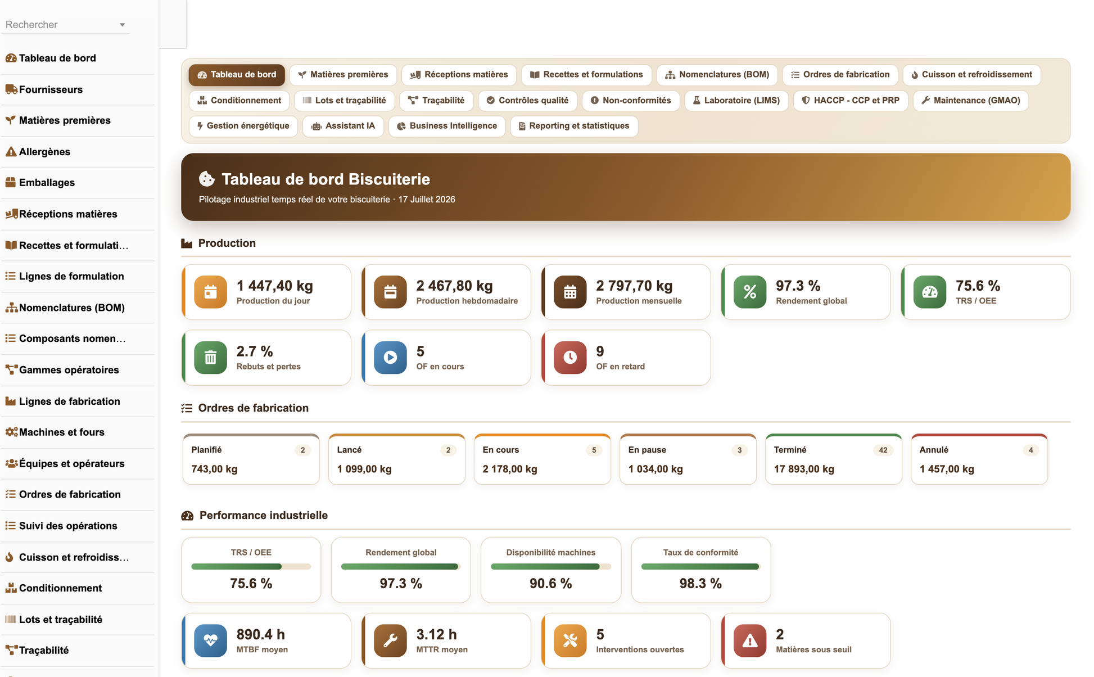Viewport: 1094px width, 677px height.
Task: Click the TRS / OEE progress bar
Action: click(x=251, y=567)
